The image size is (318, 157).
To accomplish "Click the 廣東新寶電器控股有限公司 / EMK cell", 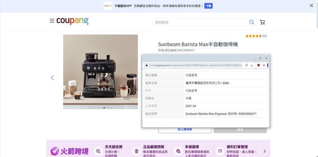I will (226, 83).
